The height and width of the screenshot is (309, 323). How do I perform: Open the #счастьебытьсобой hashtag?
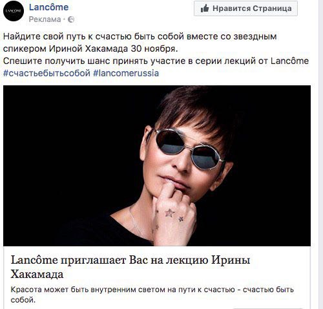coord(47,73)
